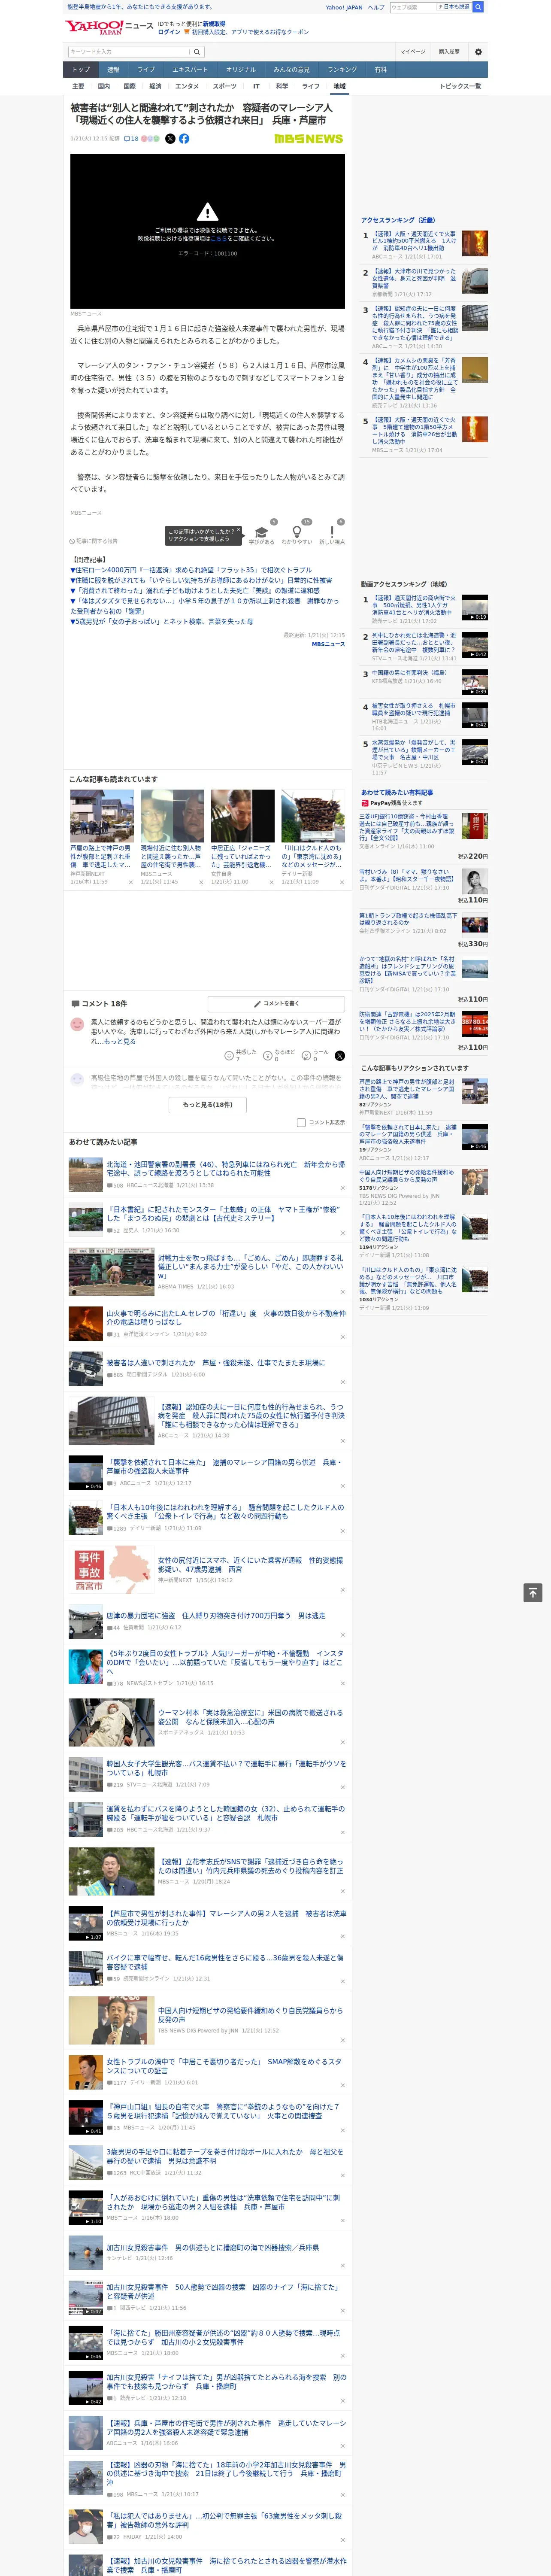Image resolution: width=551 pixels, height=2576 pixels.
Task: Open settings via the gear icon
Action: (x=478, y=52)
